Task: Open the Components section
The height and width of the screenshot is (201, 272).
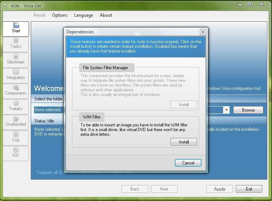Action: coord(16,91)
